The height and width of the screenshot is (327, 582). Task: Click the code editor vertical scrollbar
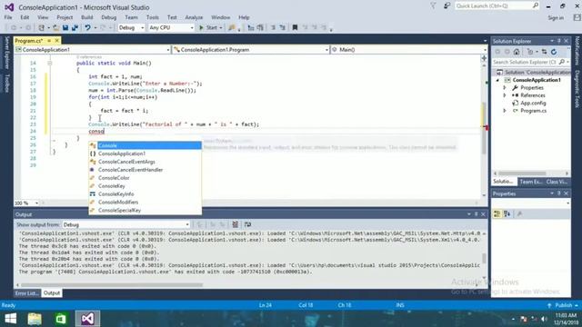point(484,128)
